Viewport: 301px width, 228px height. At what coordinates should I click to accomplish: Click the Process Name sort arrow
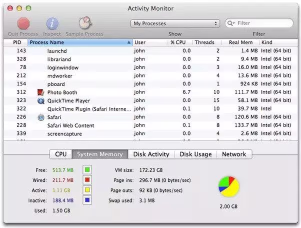pyautogui.click(x=129, y=42)
